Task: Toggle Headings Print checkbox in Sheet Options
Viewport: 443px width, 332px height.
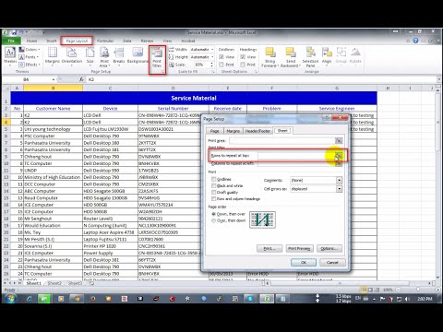Action: point(243,65)
